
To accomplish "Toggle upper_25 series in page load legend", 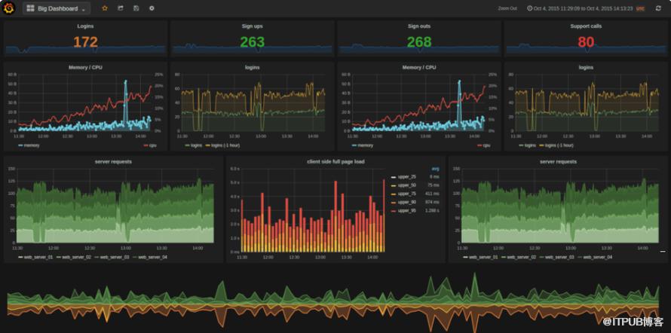I will click(407, 176).
